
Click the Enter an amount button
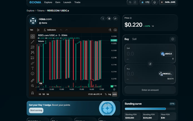(150, 90)
